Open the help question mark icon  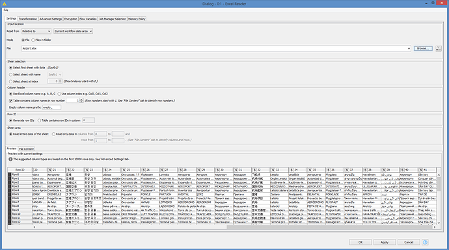425,242
